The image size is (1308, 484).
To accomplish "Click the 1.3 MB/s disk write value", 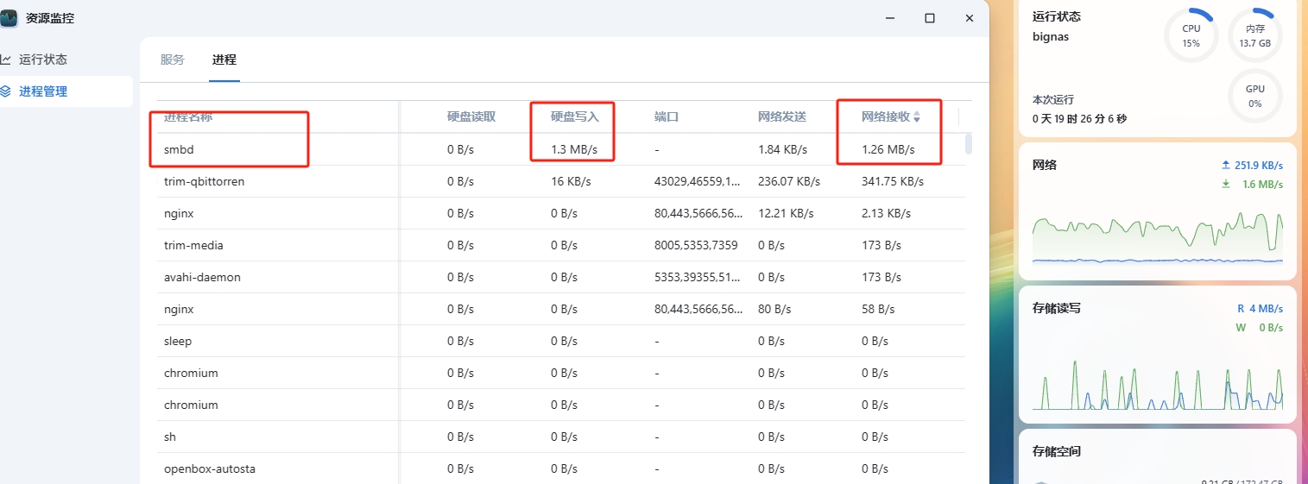I will pyautogui.click(x=574, y=149).
